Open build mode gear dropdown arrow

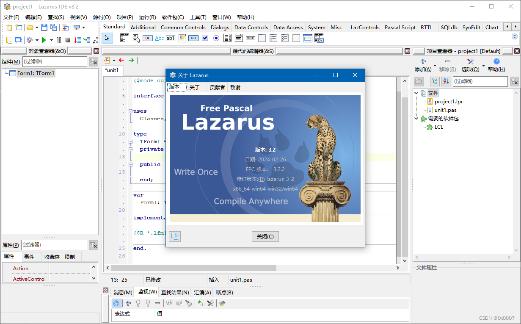pyautogui.click(x=37, y=40)
